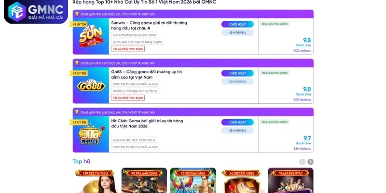The image size is (386, 193).
Task: Open the 402 reviews link
Action: pyautogui.click(x=302, y=51)
